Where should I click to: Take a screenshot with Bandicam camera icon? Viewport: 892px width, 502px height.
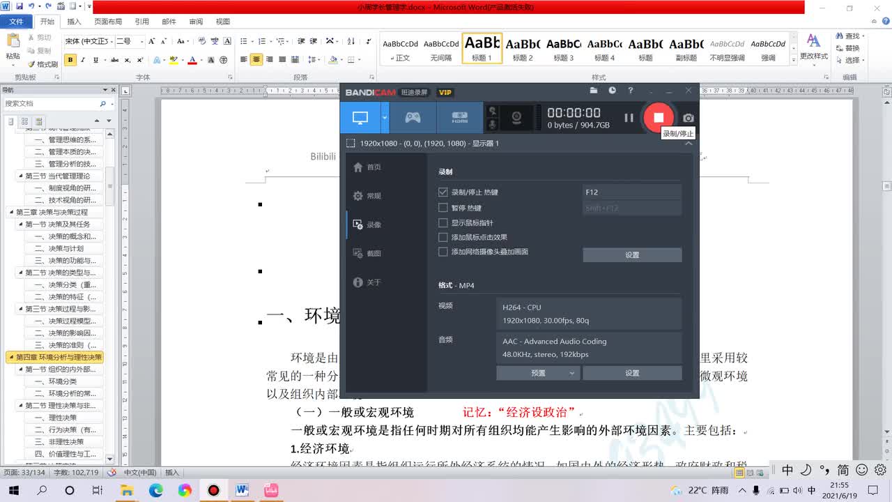(689, 118)
